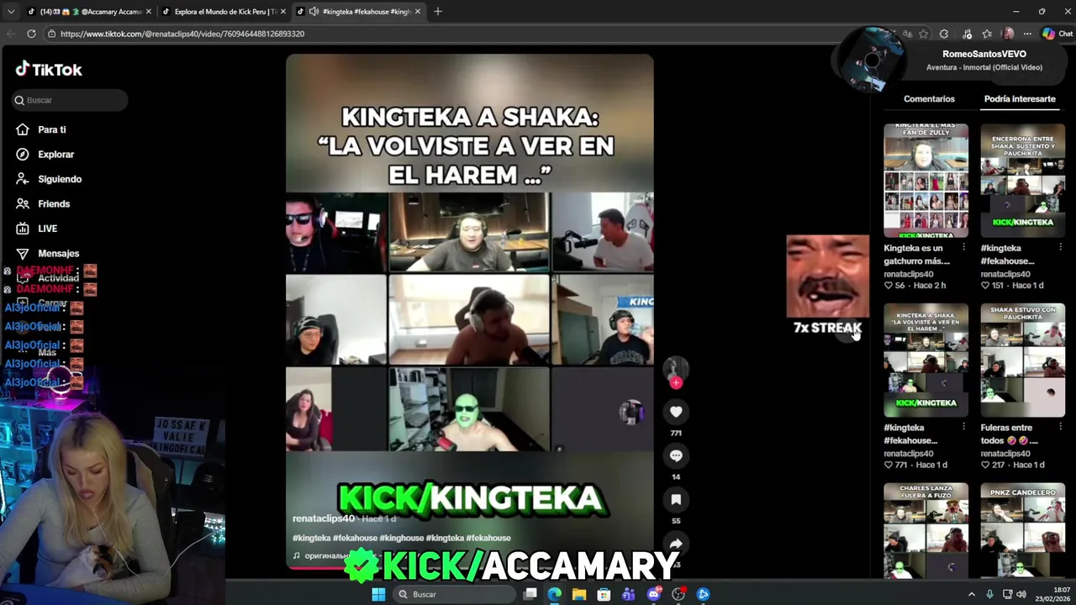1076x605 pixels.
Task: Click renataclips40 username in the video caption
Action: 323,518
